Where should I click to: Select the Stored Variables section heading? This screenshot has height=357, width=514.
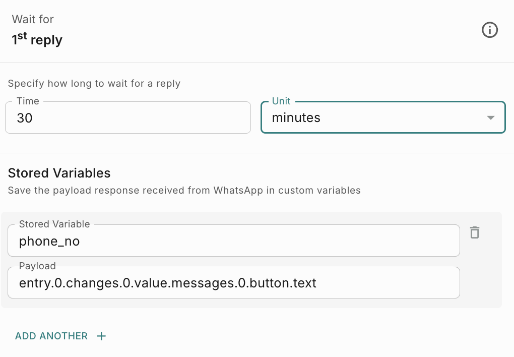[x=59, y=173]
